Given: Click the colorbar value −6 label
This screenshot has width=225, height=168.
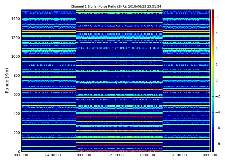Looking at the screenshot, I should (218, 128).
